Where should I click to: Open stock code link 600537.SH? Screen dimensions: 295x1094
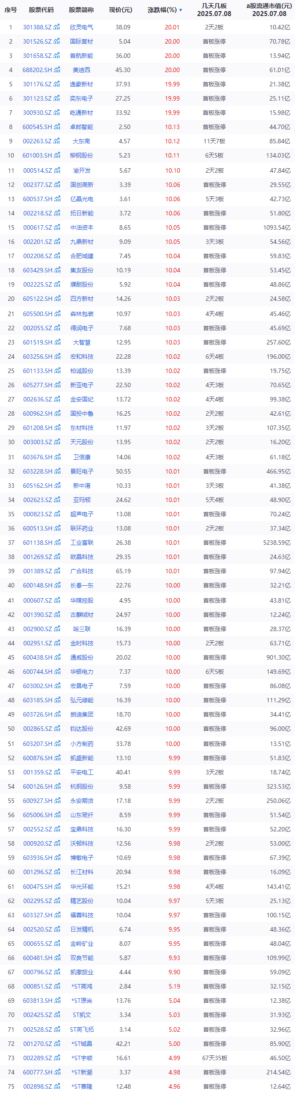(37, 199)
